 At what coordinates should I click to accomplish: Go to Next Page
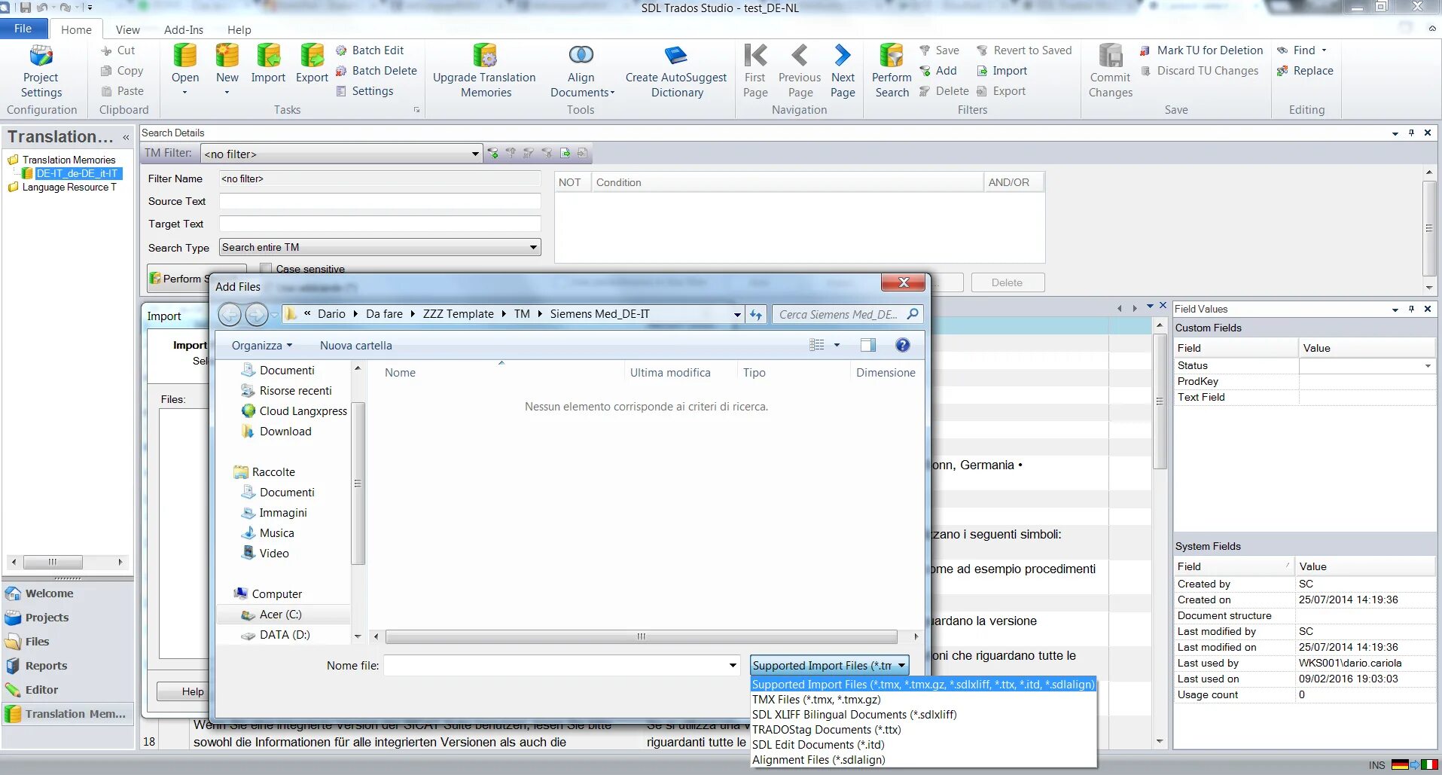(843, 72)
